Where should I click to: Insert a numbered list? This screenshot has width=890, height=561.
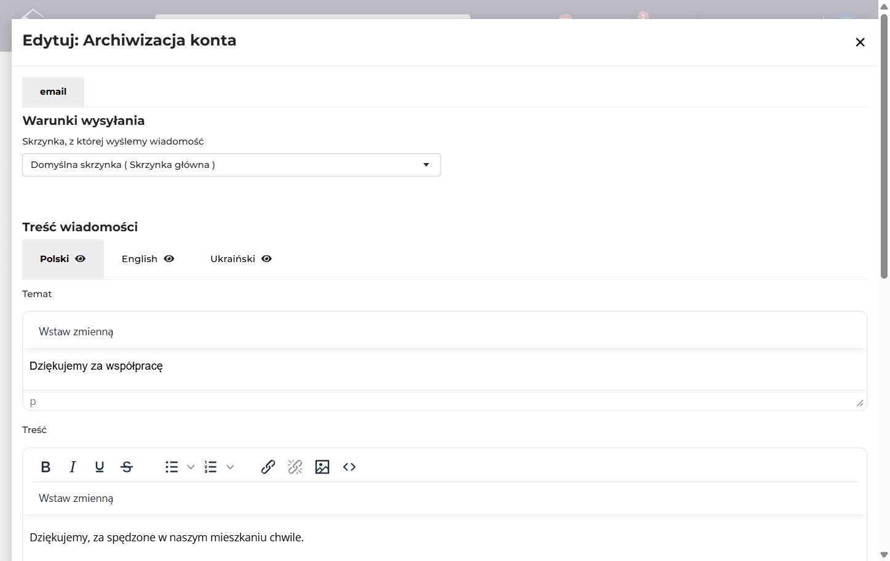211,467
